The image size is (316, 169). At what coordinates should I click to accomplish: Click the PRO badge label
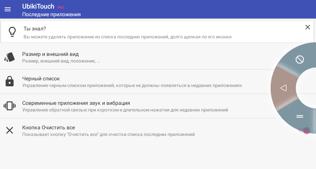pos(61,8)
